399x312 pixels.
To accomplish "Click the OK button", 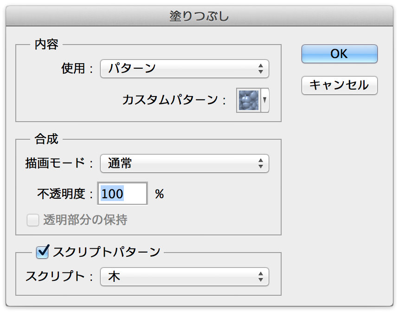I will [340, 54].
